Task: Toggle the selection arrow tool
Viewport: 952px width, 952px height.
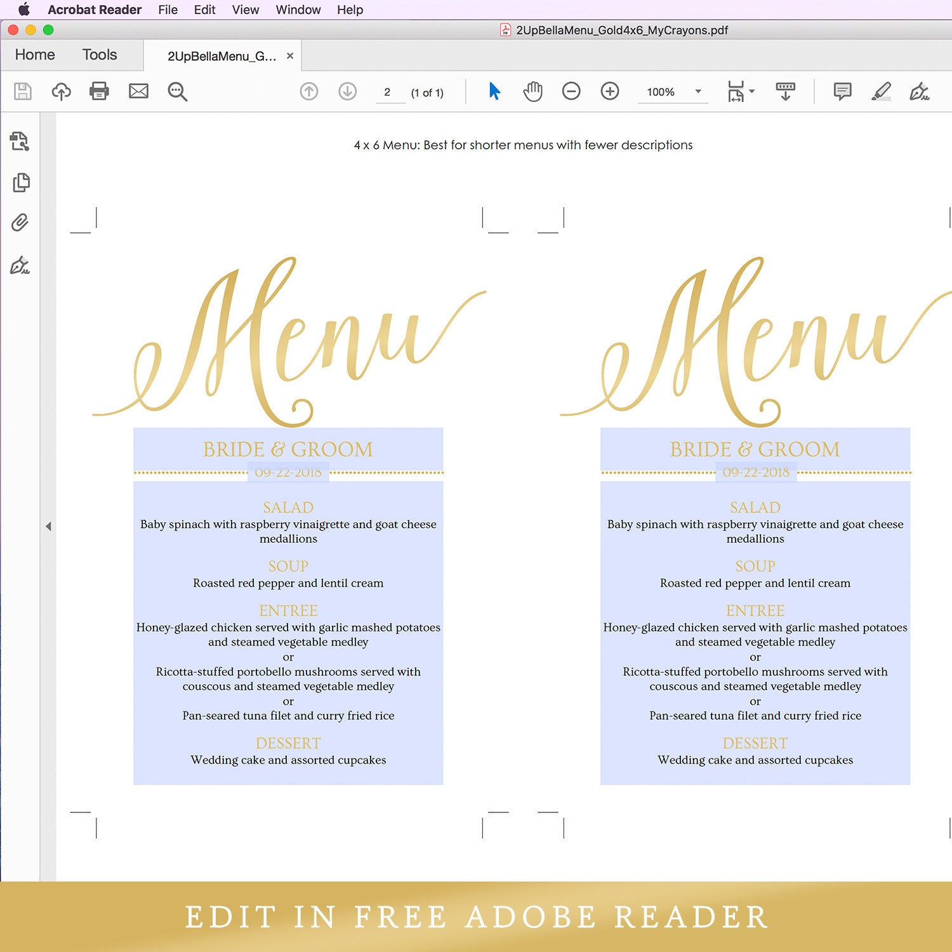Action: pyautogui.click(x=494, y=91)
